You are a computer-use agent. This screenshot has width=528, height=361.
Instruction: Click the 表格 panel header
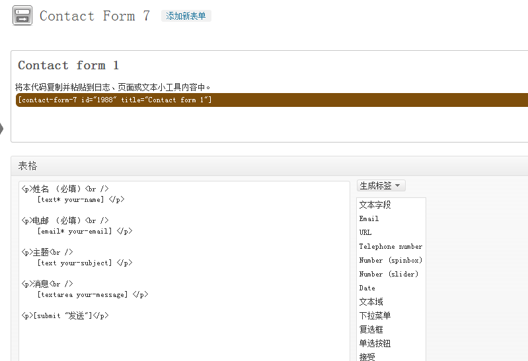point(270,166)
